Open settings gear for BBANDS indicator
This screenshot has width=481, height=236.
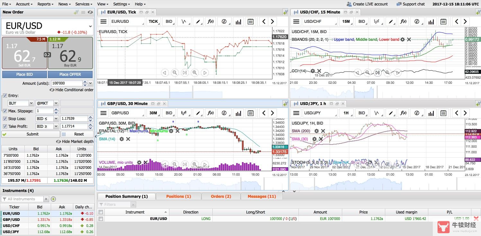402,39
